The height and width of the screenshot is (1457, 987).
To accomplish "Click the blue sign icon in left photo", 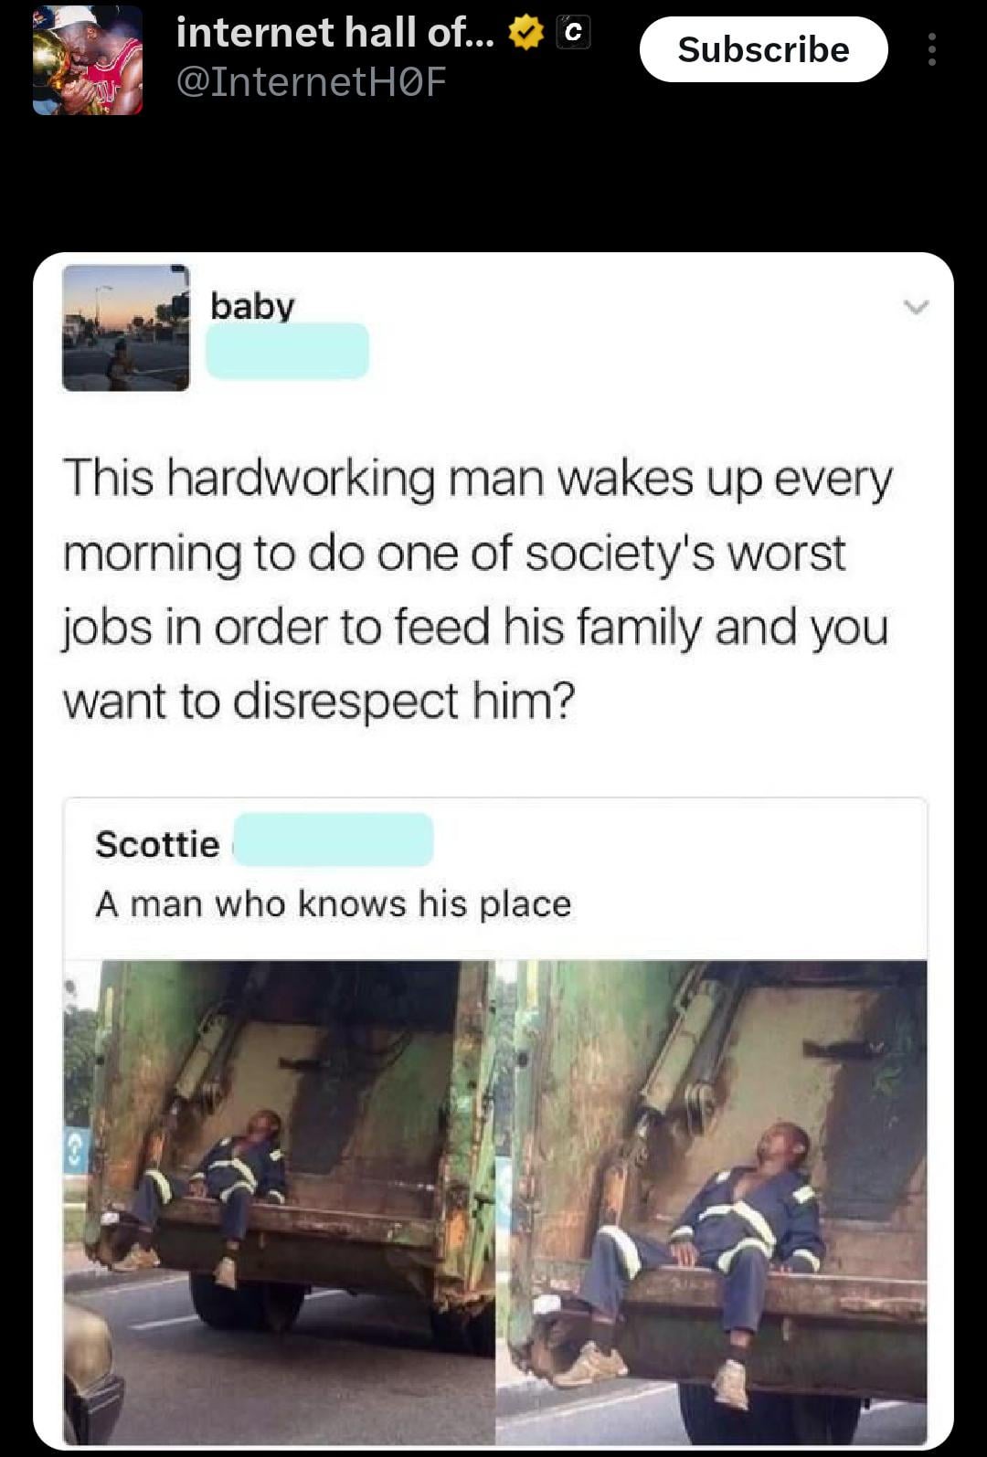I will tap(77, 1151).
